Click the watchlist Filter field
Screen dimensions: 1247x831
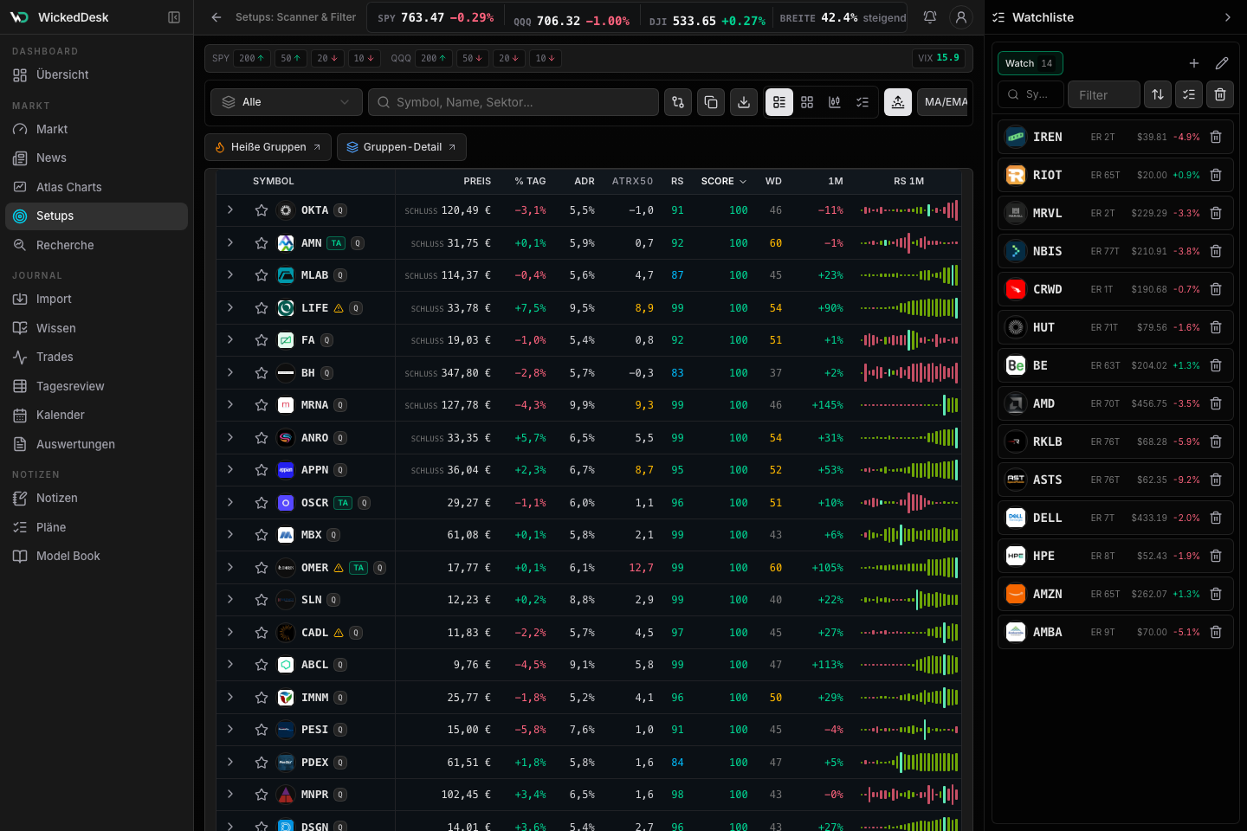(x=1104, y=94)
